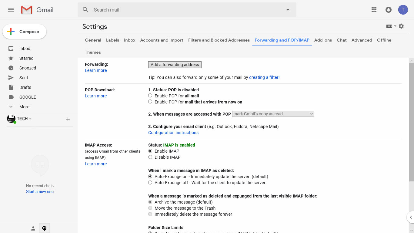Open 'mark Gmail's copy as read' dropdown

point(273,114)
